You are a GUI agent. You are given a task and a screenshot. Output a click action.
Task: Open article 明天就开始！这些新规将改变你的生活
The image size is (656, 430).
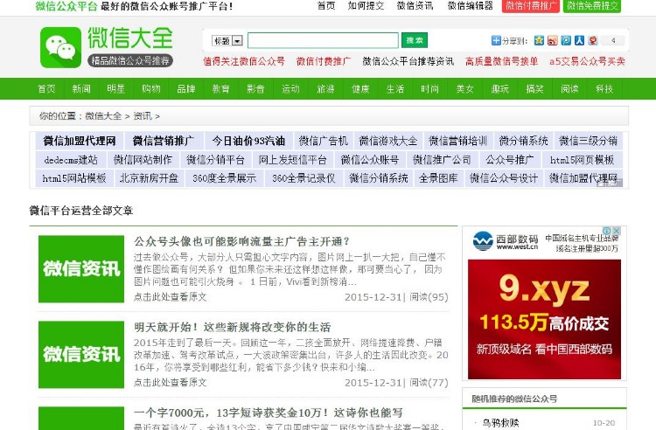232,327
